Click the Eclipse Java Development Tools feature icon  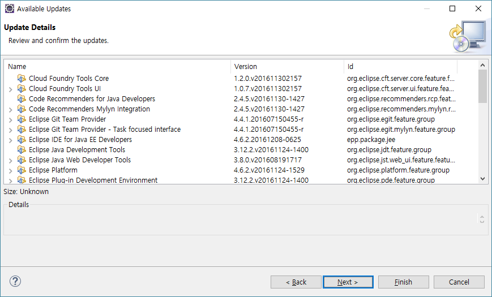click(x=22, y=149)
